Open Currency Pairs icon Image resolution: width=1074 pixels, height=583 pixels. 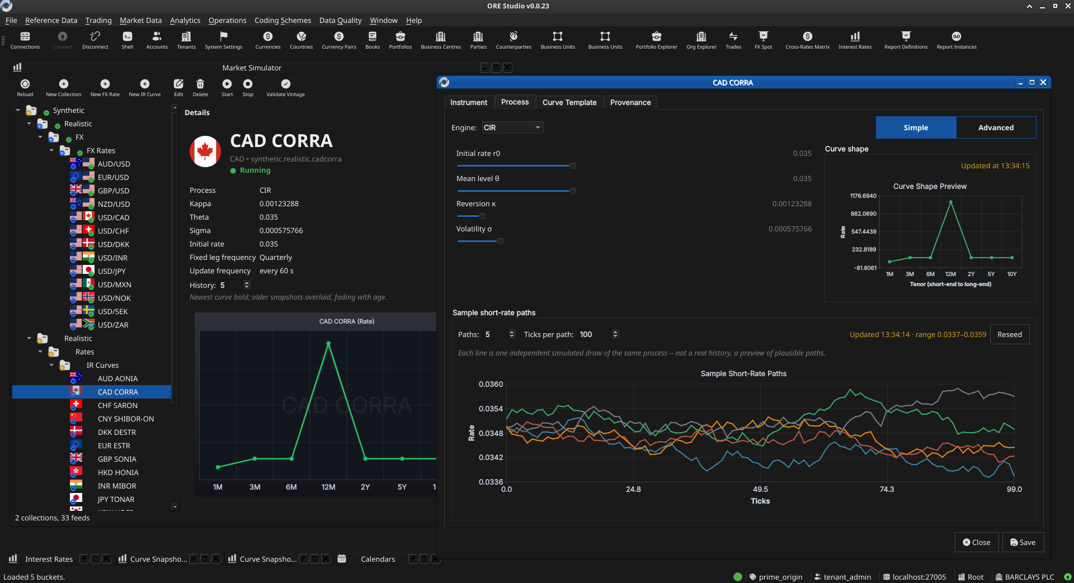tap(339, 40)
